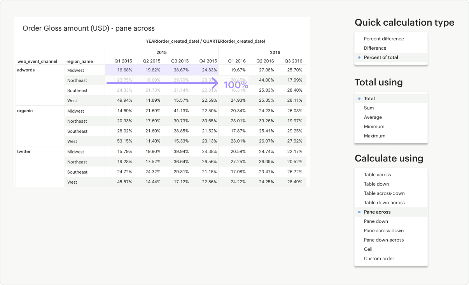Pick Sum under Total using
This screenshot has height=285, width=469.
[369, 108]
